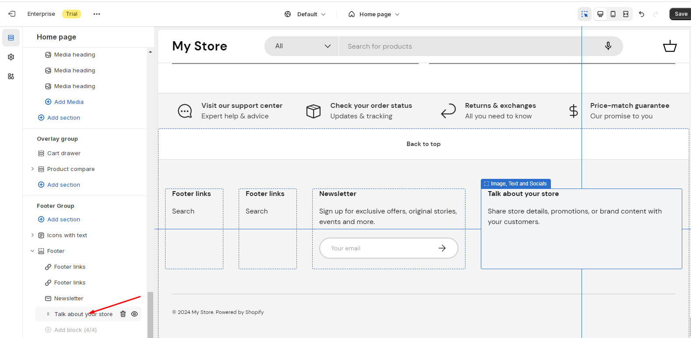Image resolution: width=691 pixels, height=338 pixels.
Task: Open Theme settings gear icon
Action: pyautogui.click(x=11, y=57)
